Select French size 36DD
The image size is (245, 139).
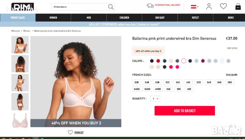(147, 89)
